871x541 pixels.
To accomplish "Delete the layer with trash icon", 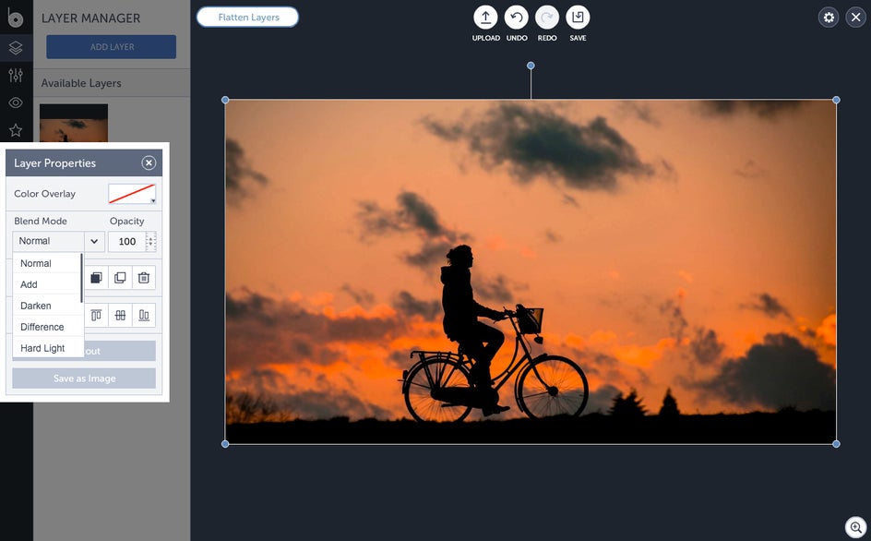I will click(144, 278).
